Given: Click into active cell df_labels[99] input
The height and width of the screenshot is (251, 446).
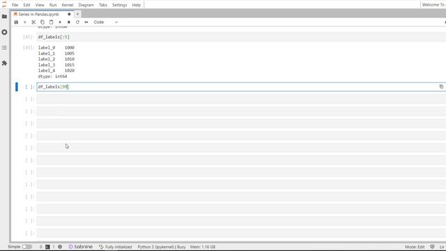Looking at the screenshot, I should [x=241, y=86].
